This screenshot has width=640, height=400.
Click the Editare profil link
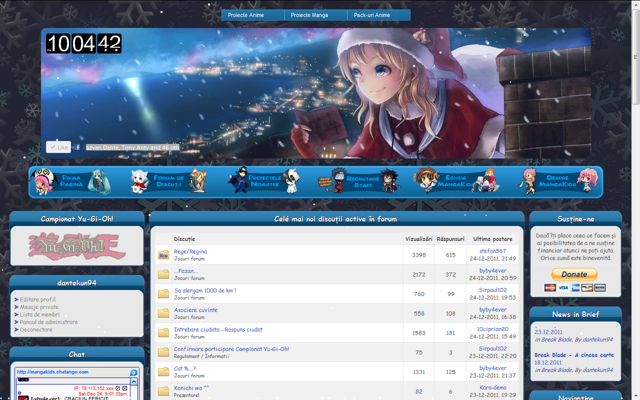pyautogui.click(x=37, y=299)
